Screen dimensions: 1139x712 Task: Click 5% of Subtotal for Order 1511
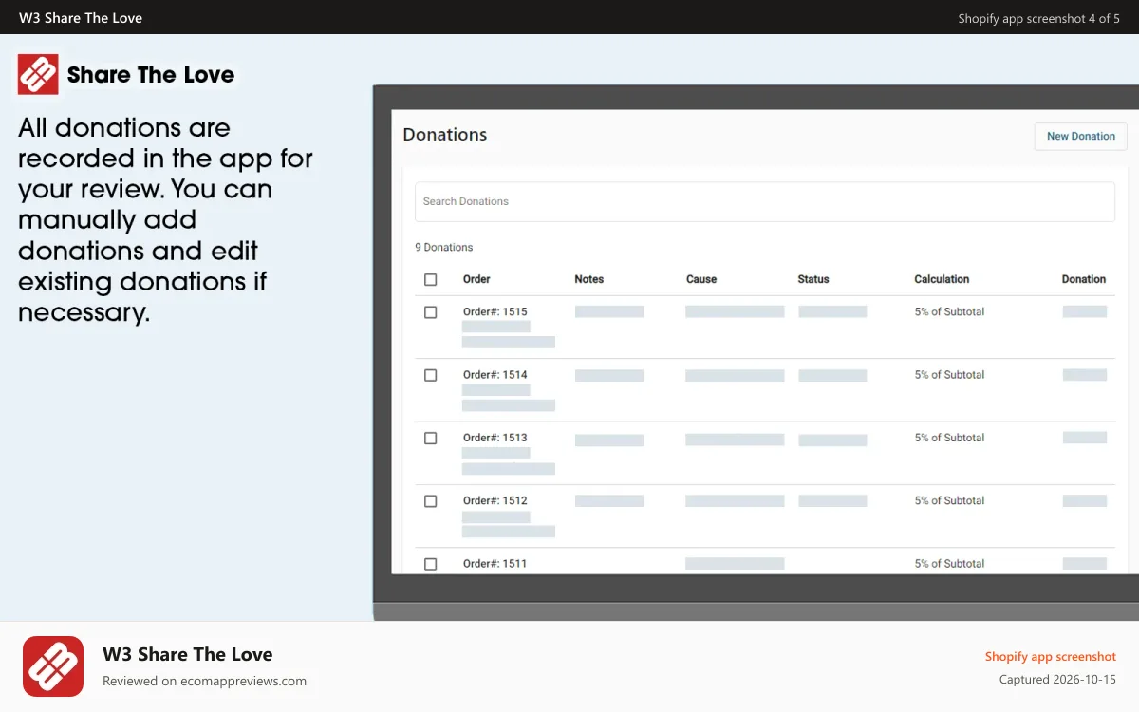[x=949, y=564]
